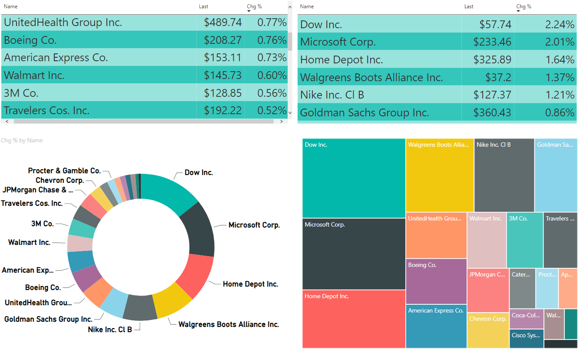Select Walmart Inc. row in left table
580x349 pixels.
click(144, 75)
